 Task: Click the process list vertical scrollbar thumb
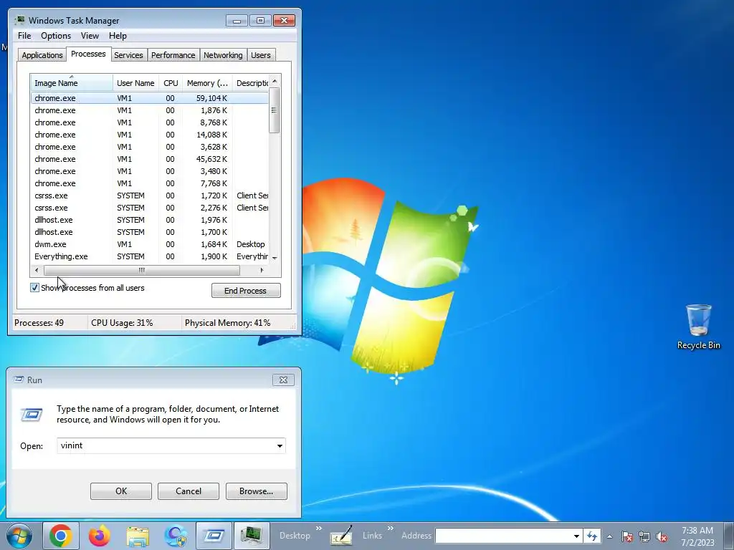click(275, 110)
